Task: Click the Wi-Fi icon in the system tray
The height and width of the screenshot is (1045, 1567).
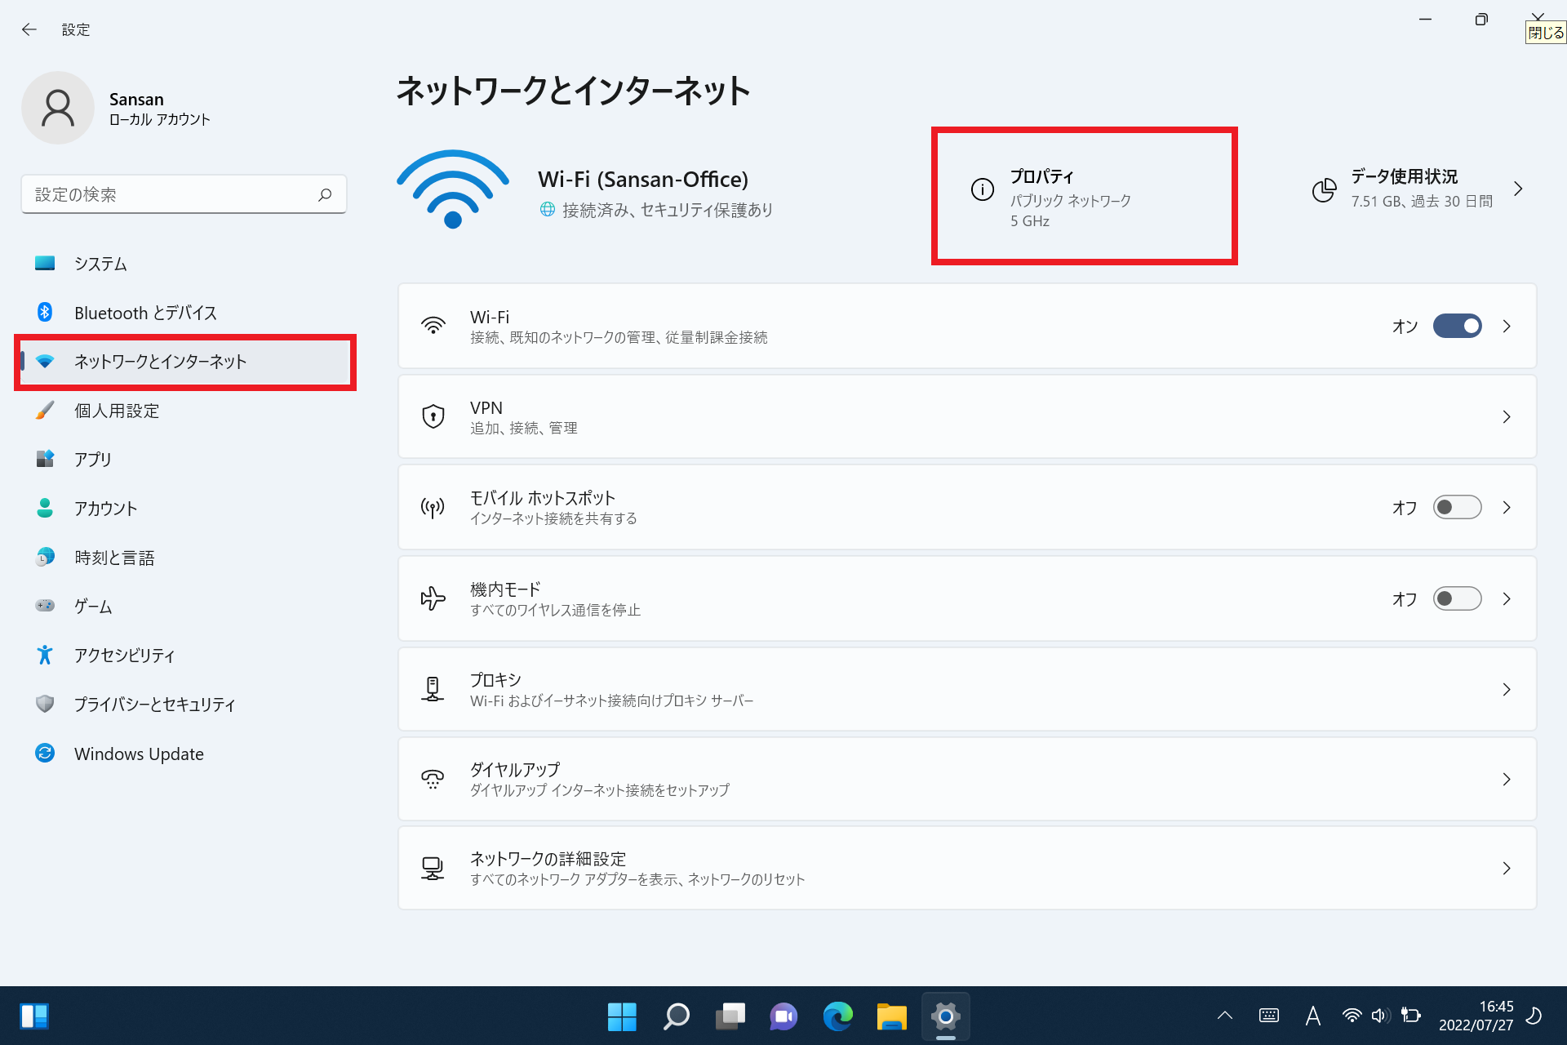Action: coord(1352,1016)
